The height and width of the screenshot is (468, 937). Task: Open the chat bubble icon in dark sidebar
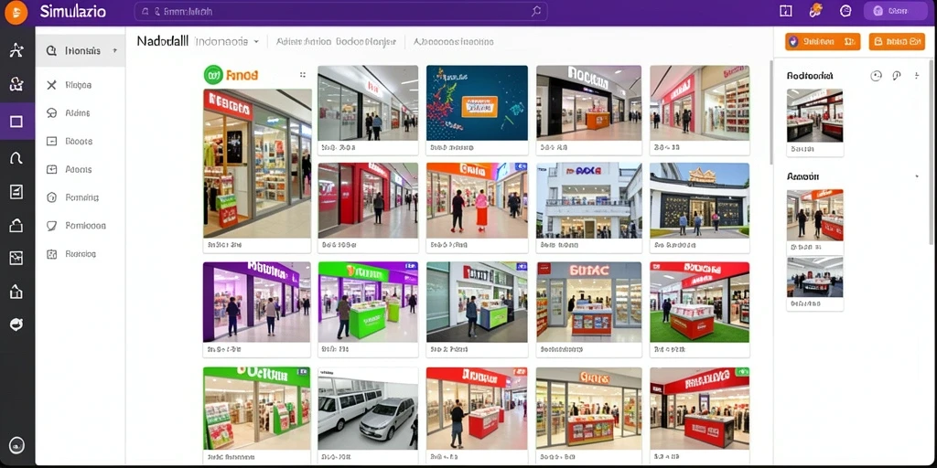click(x=16, y=324)
